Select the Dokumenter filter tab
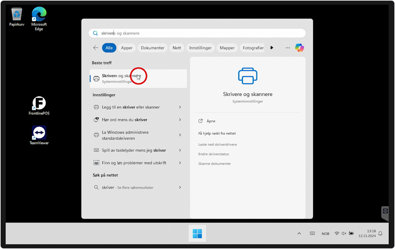This screenshot has height=249, width=395. [152, 48]
